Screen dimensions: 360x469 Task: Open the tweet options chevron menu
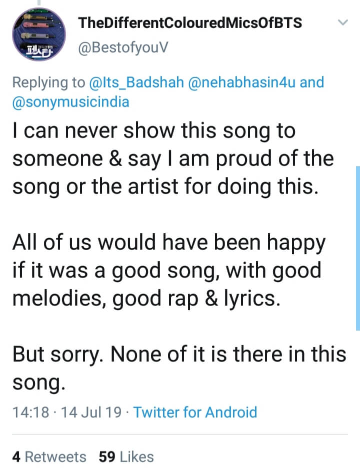[343, 22]
